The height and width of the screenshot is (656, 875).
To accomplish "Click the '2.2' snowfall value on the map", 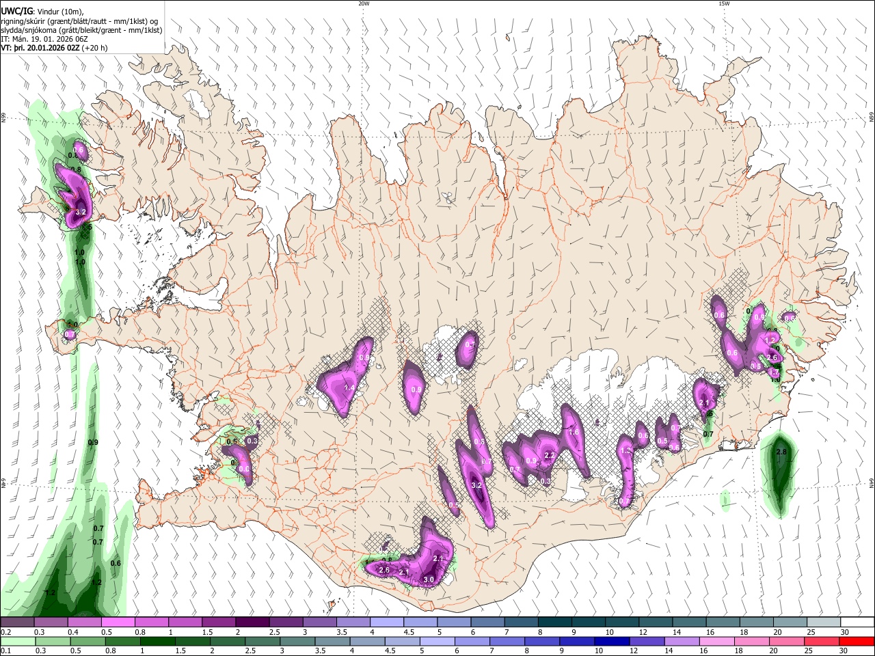I will click(549, 455).
